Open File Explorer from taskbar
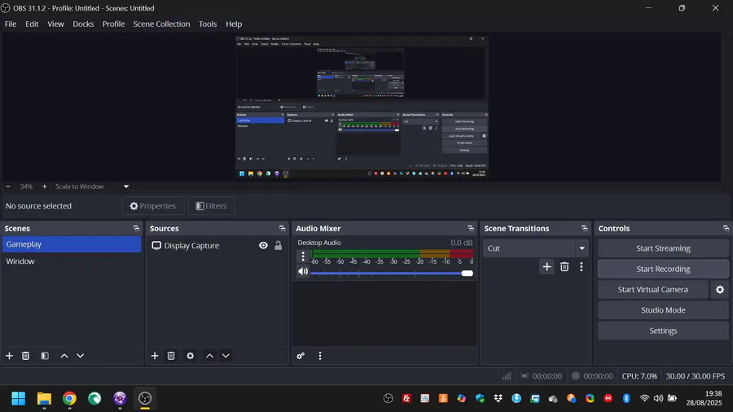733x412 pixels. tap(44, 398)
